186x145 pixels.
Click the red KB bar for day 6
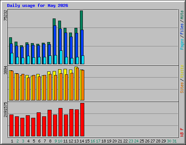pyautogui.click(x=39, y=124)
